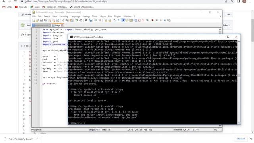Reload the page in Chrome
Image resolution: width=254 pixels, height=143 pixels.
15,1
